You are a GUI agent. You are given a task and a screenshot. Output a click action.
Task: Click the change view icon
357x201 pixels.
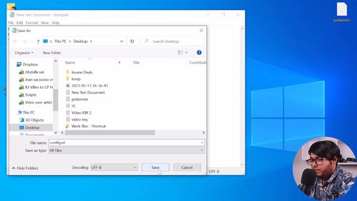coord(180,52)
